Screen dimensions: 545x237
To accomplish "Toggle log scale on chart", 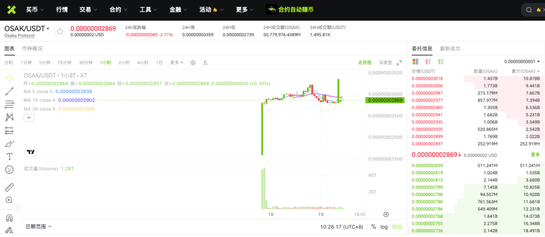I will 384,227.
